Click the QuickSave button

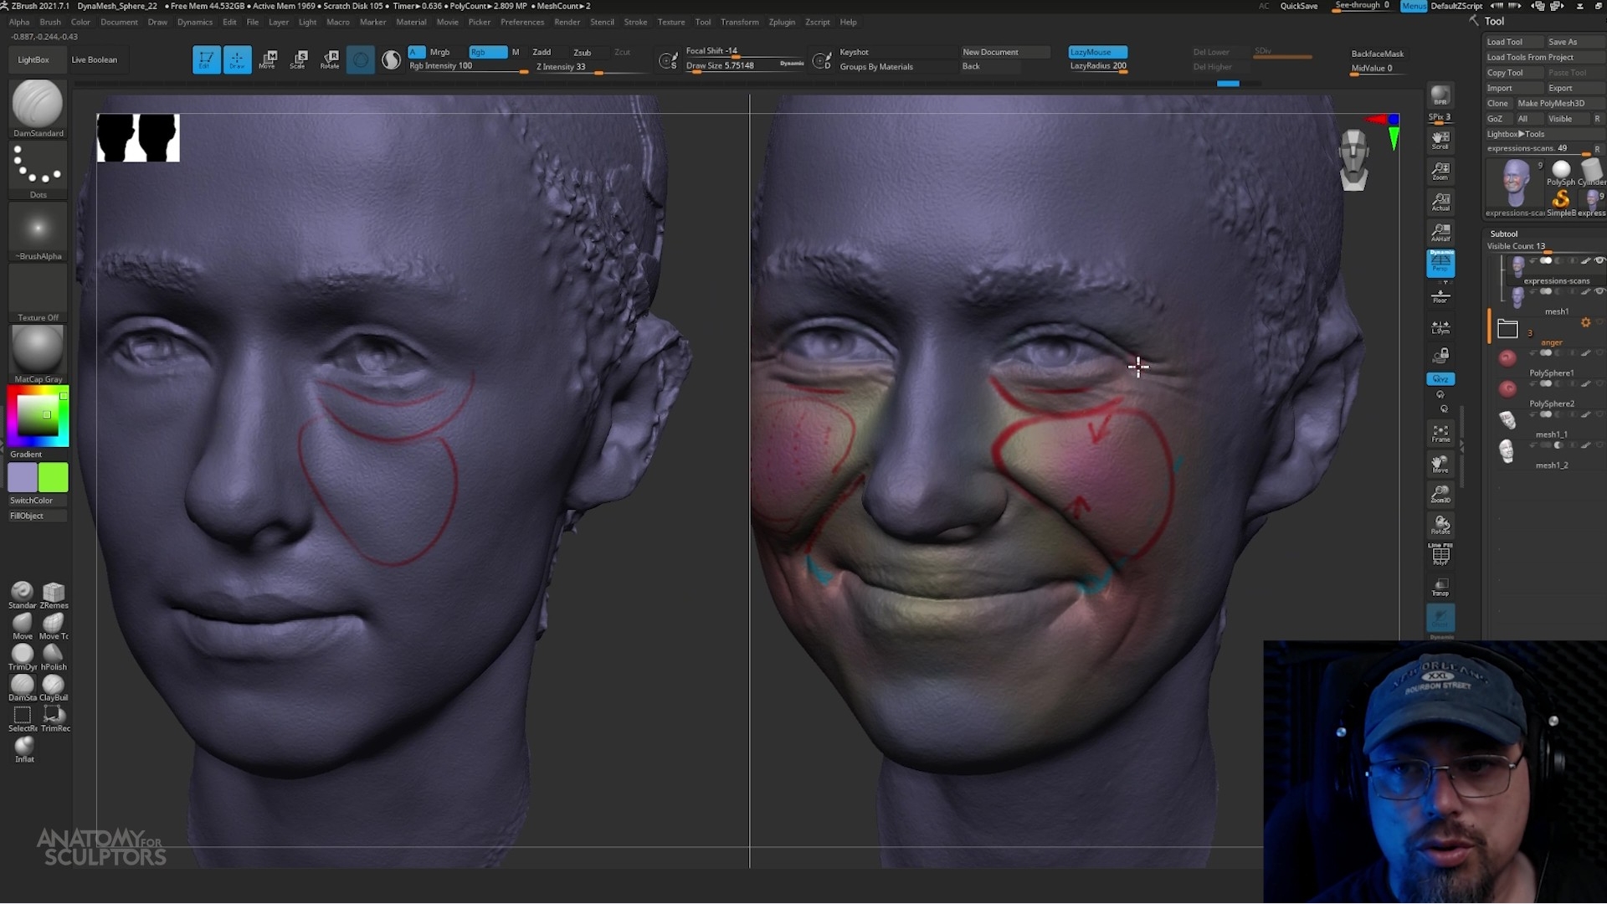[x=1299, y=6]
